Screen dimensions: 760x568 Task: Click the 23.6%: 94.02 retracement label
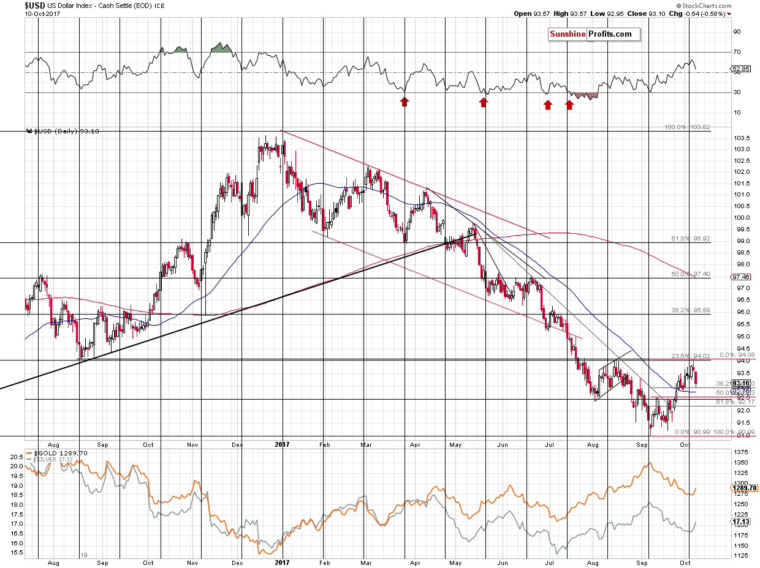click(690, 356)
